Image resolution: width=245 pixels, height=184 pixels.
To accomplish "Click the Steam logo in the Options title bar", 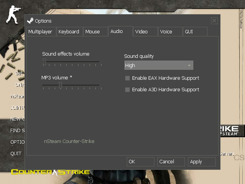I will coord(30,21).
